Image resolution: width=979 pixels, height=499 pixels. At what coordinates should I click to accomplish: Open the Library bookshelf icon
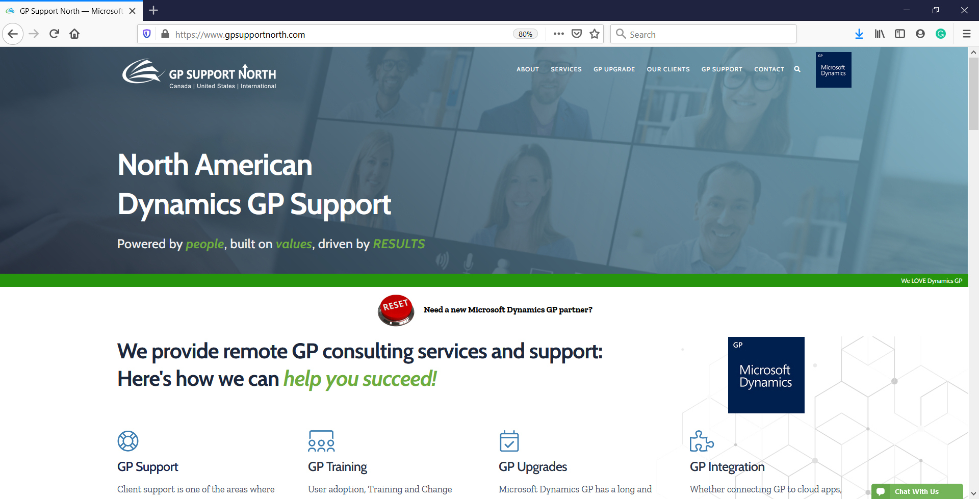(880, 34)
